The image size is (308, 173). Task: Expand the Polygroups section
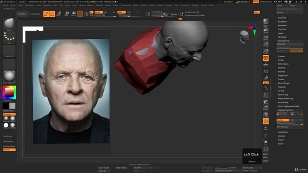(x=282, y=75)
